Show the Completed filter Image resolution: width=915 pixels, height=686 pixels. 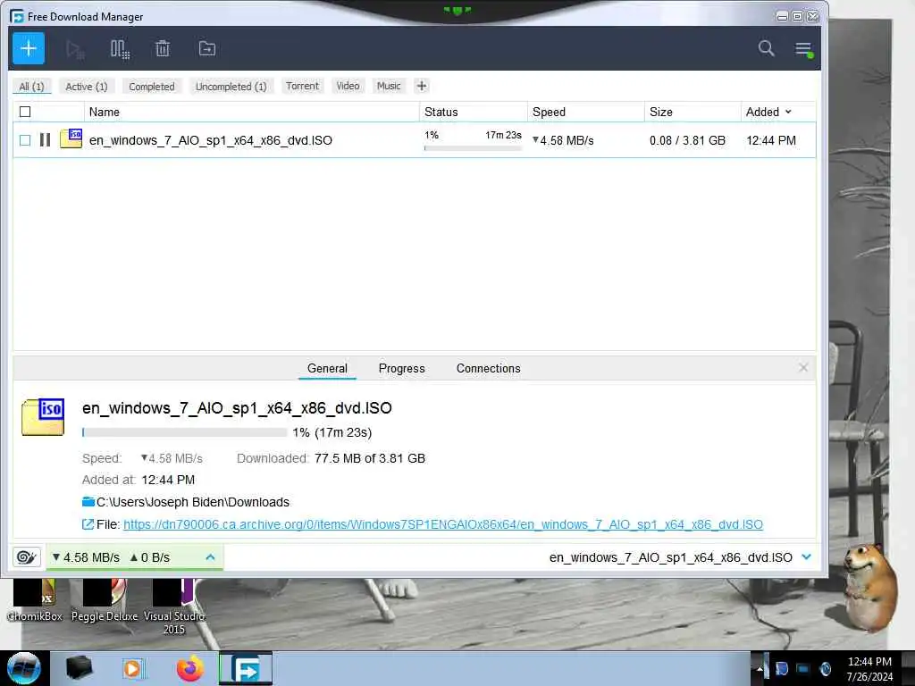[152, 87]
